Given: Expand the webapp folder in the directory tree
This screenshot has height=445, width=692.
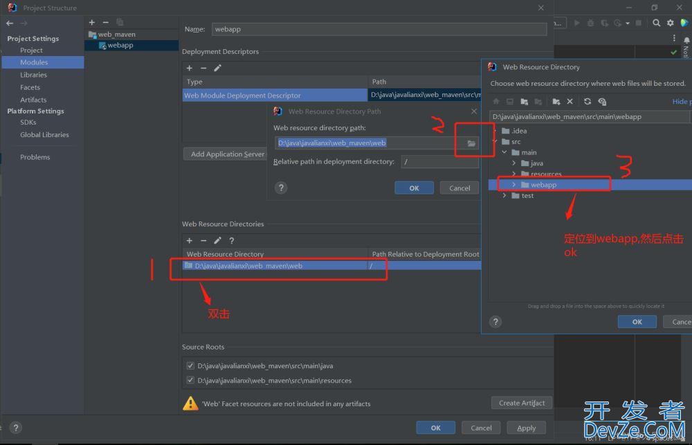Looking at the screenshot, I should pyautogui.click(x=513, y=185).
